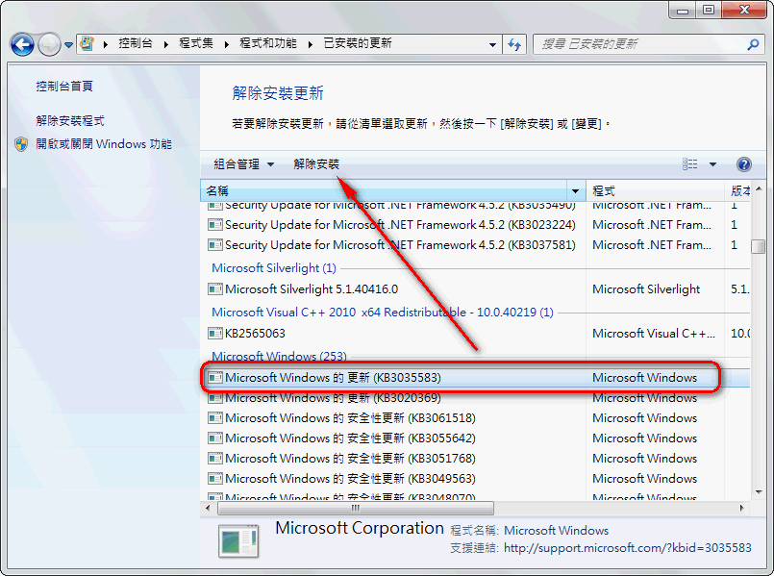Open the recent pages history arrow
The width and height of the screenshot is (774, 576).
(x=68, y=45)
